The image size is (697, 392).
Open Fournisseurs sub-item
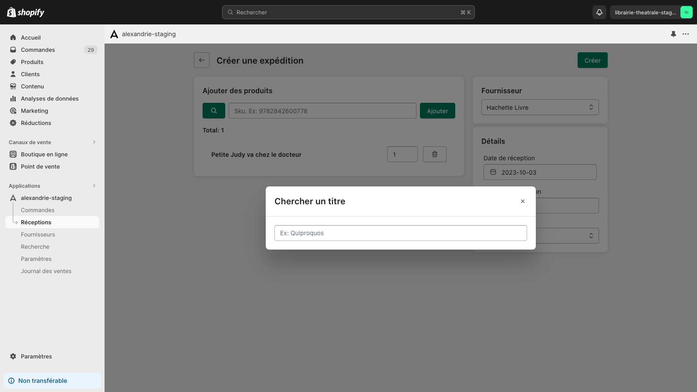tap(38, 234)
